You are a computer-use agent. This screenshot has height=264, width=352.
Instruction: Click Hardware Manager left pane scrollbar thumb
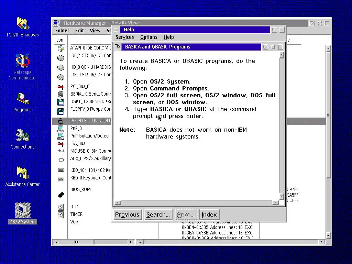point(77,242)
